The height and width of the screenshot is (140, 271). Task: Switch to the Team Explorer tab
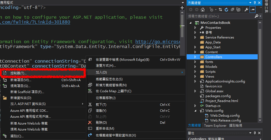click(215, 126)
